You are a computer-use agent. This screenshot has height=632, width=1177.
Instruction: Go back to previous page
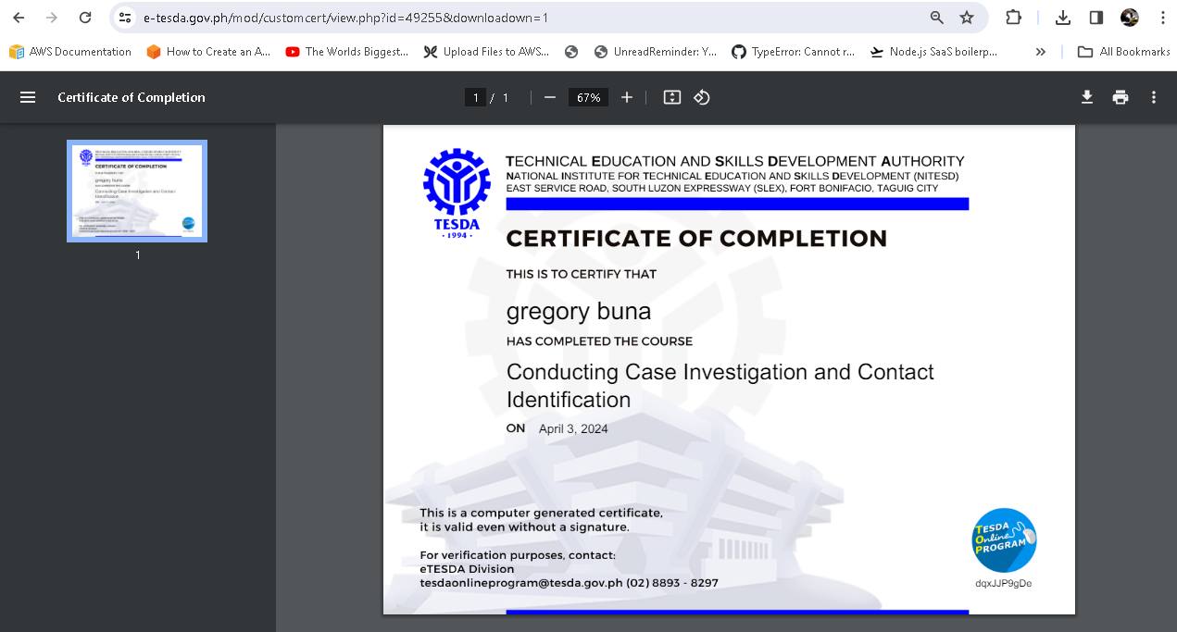(19, 18)
